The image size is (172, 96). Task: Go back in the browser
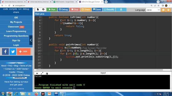[2, 6]
